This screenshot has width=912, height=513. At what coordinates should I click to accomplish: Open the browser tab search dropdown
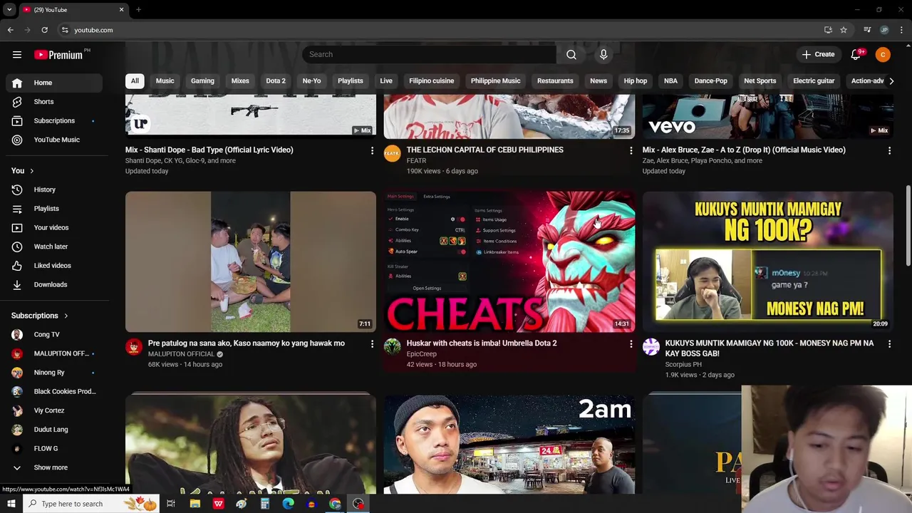coord(9,10)
